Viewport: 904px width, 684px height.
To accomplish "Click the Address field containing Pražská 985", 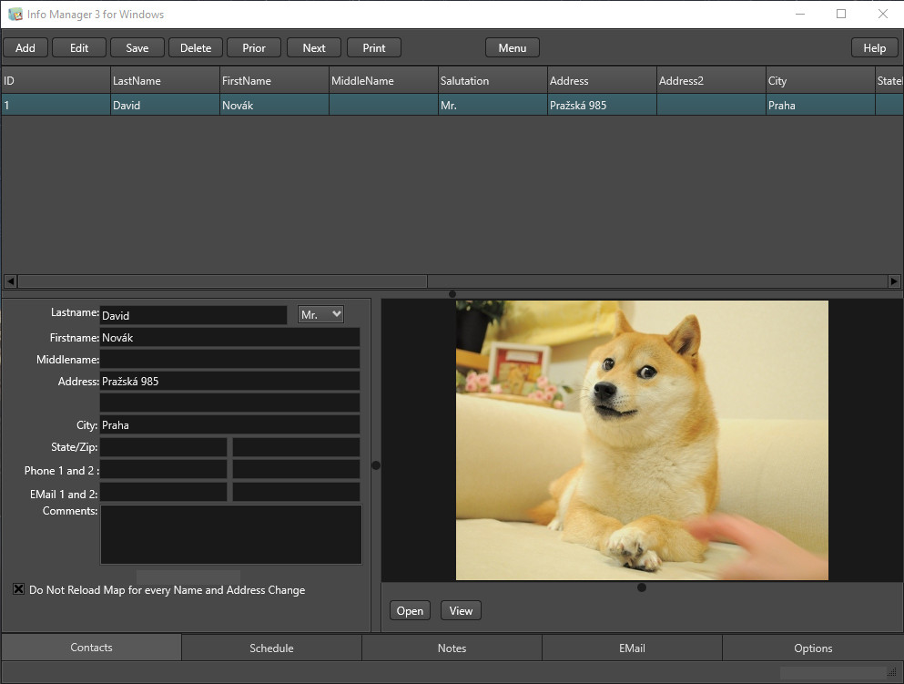I will (x=230, y=382).
